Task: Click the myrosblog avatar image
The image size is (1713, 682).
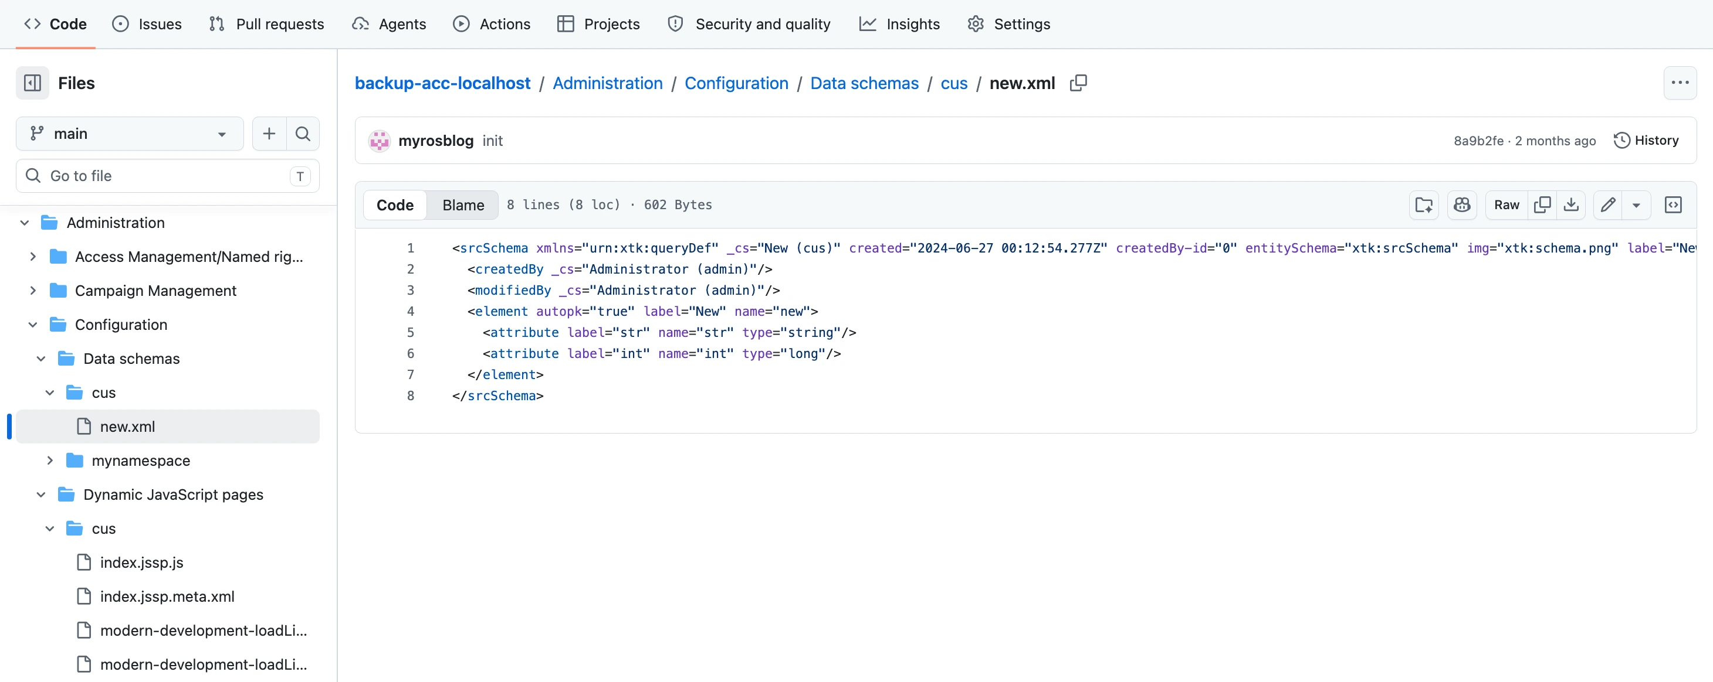Action: [x=379, y=141]
